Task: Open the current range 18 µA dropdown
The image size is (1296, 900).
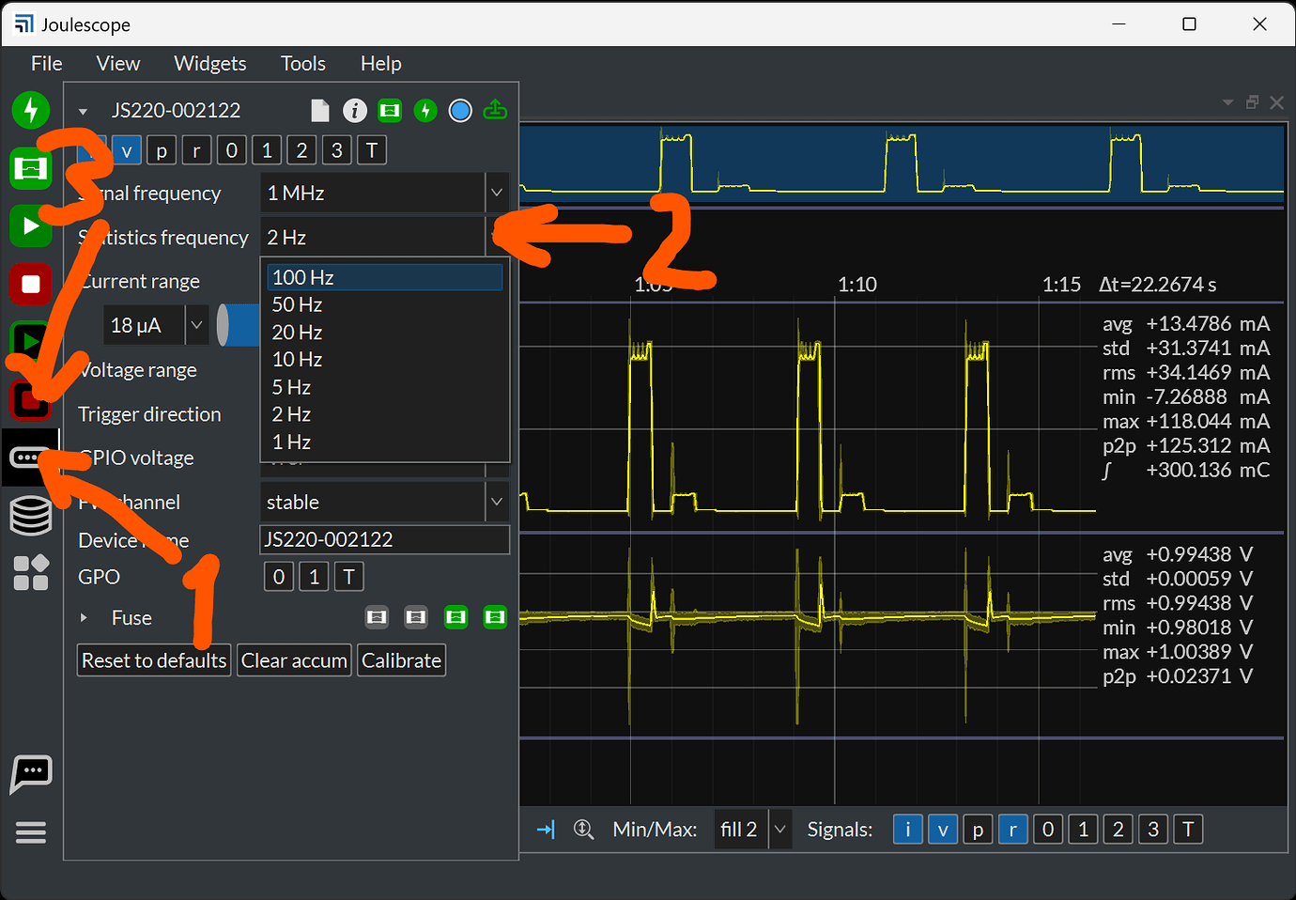Action: point(156,325)
